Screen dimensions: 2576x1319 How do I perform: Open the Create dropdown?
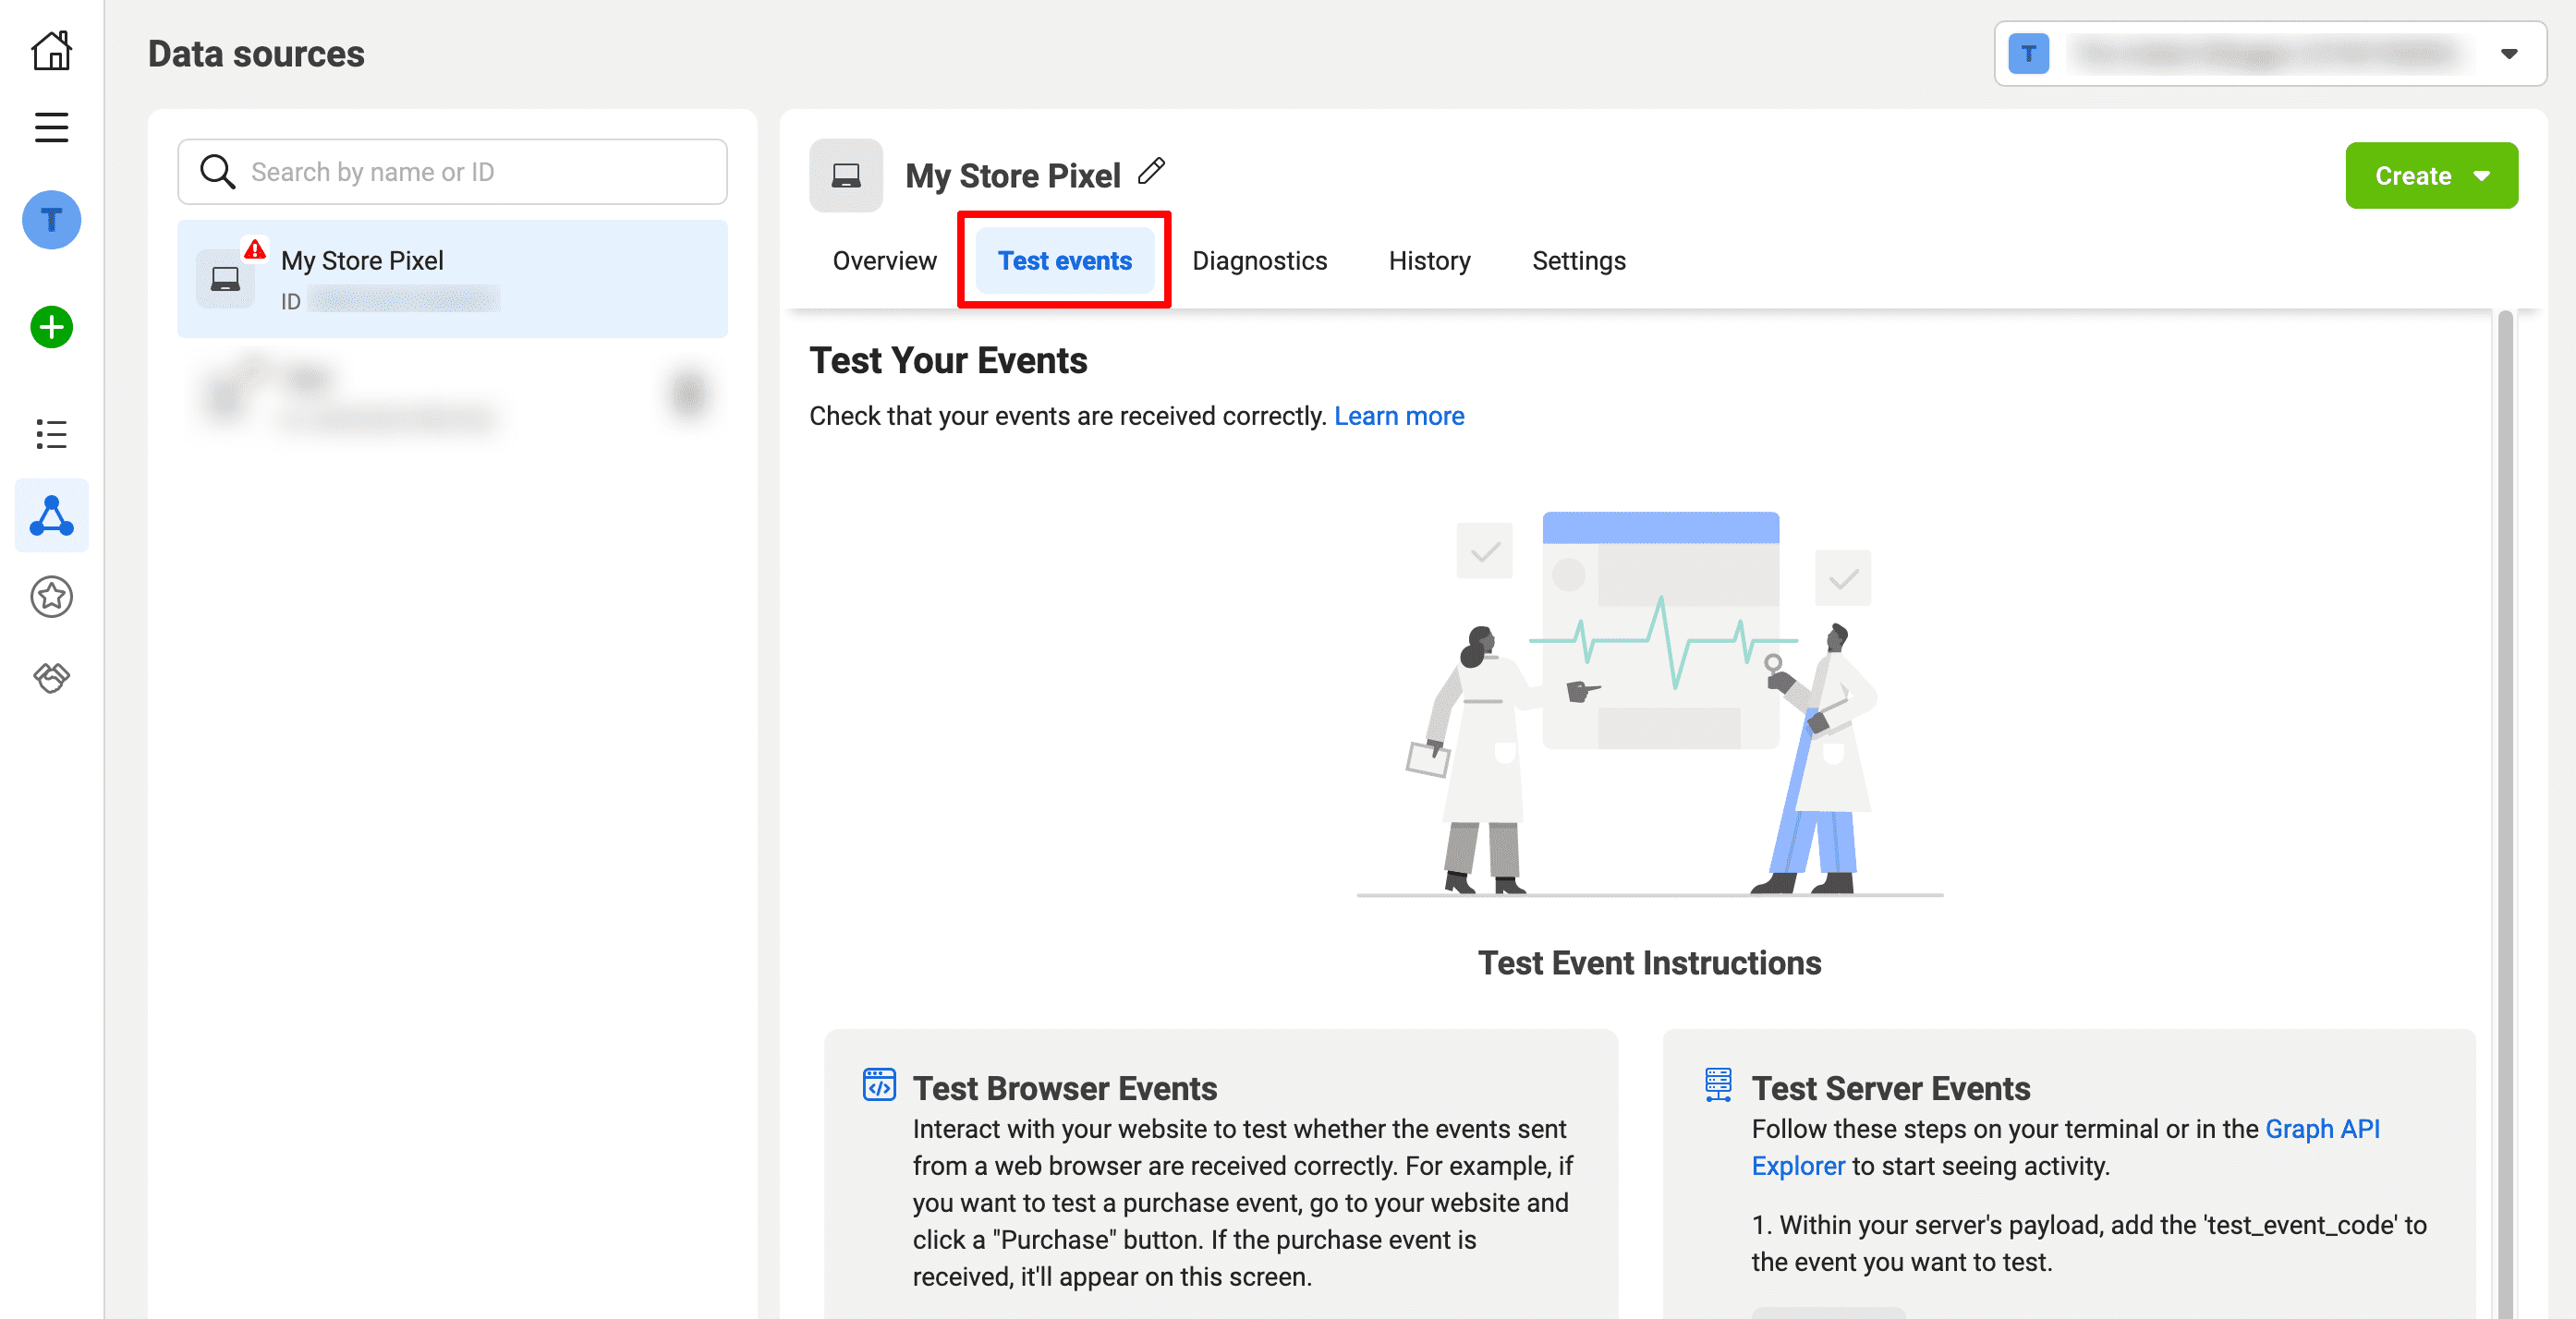(2432, 176)
